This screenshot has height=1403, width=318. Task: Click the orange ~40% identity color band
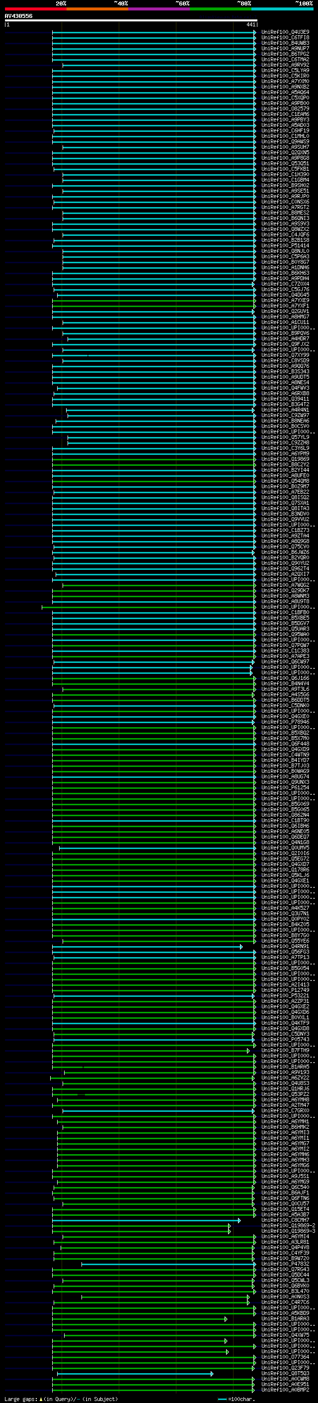coord(97,9)
